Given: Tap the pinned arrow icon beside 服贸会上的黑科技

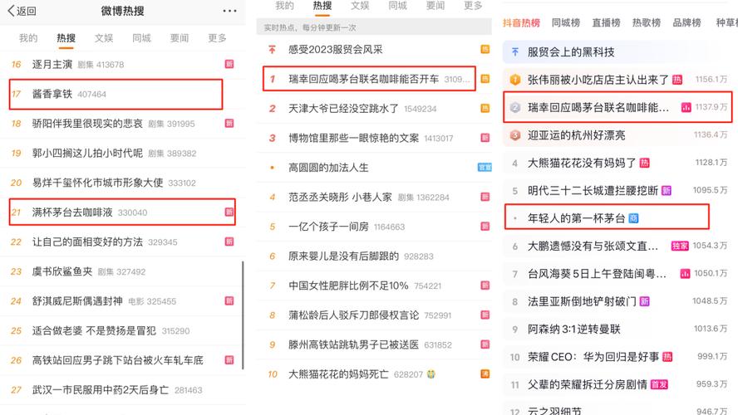Looking at the screenshot, I should (x=515, y=52).
